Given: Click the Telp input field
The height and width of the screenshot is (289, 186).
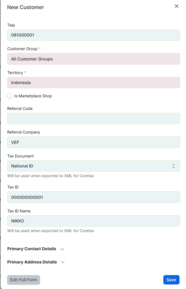Looking at the screenshot, I should [93, 35].
